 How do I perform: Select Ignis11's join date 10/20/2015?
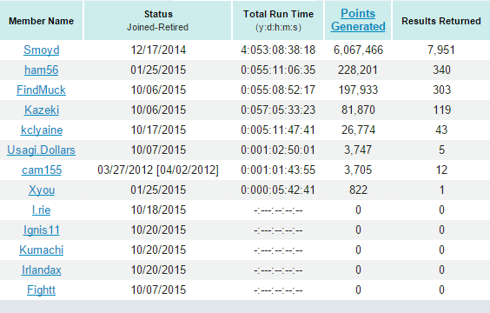[x=158, y=230]
